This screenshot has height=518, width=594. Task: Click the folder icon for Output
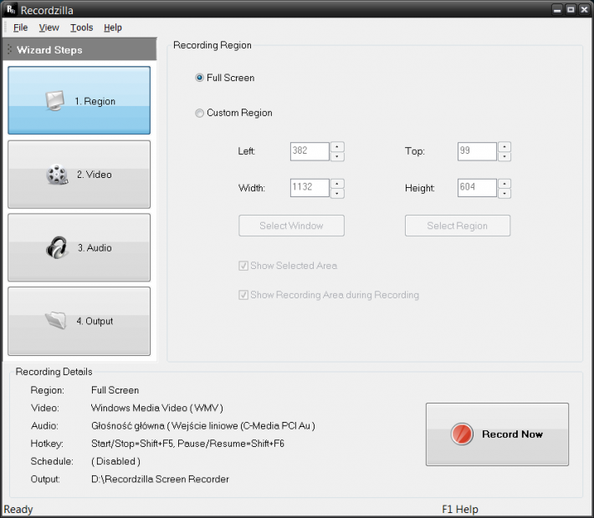point(56,321)
